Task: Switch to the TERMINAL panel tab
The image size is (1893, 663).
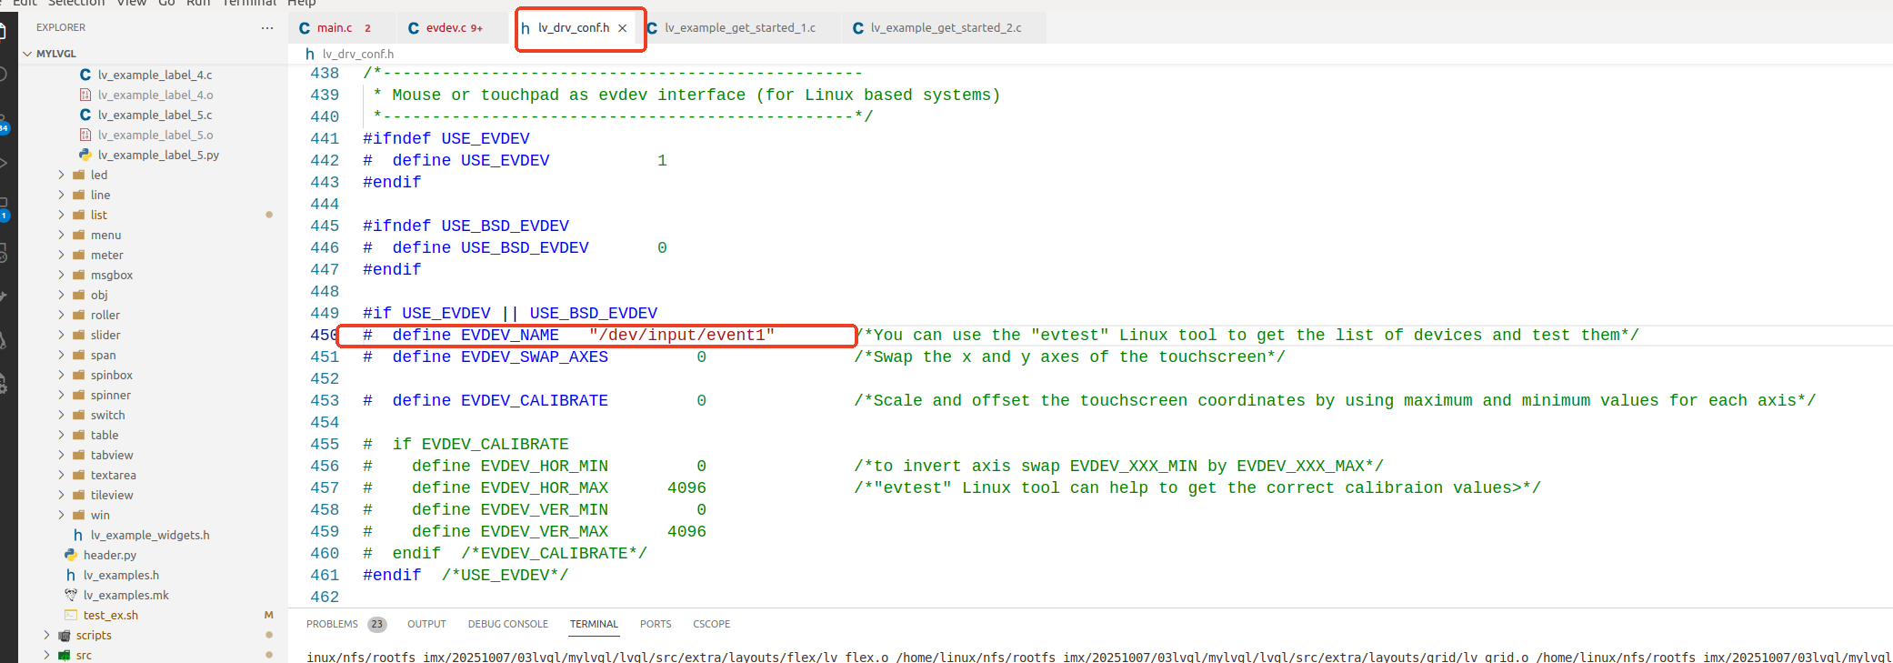Action: pyautogui.click(x=594, y=624)
